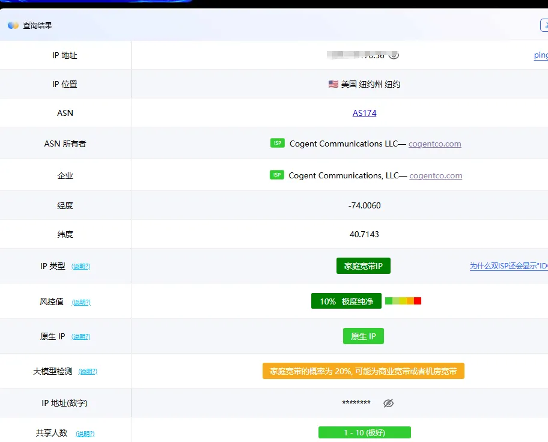Click the IP 地址(数字) row label

coord(65,403)
